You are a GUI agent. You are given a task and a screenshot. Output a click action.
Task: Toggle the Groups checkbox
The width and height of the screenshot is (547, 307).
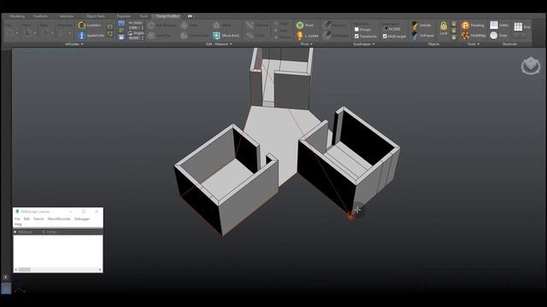click(356, 30)
